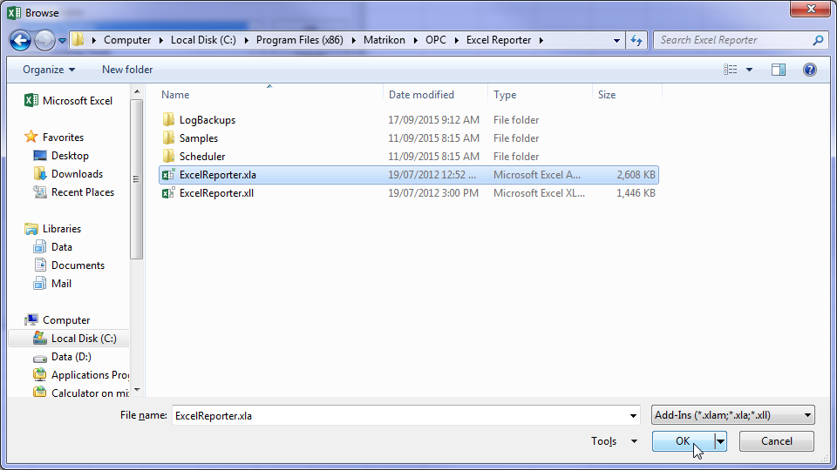Select the Samples folder icon
Image resolution: width=837 pixels, height=470 pixels.
[x=168, y=138]
